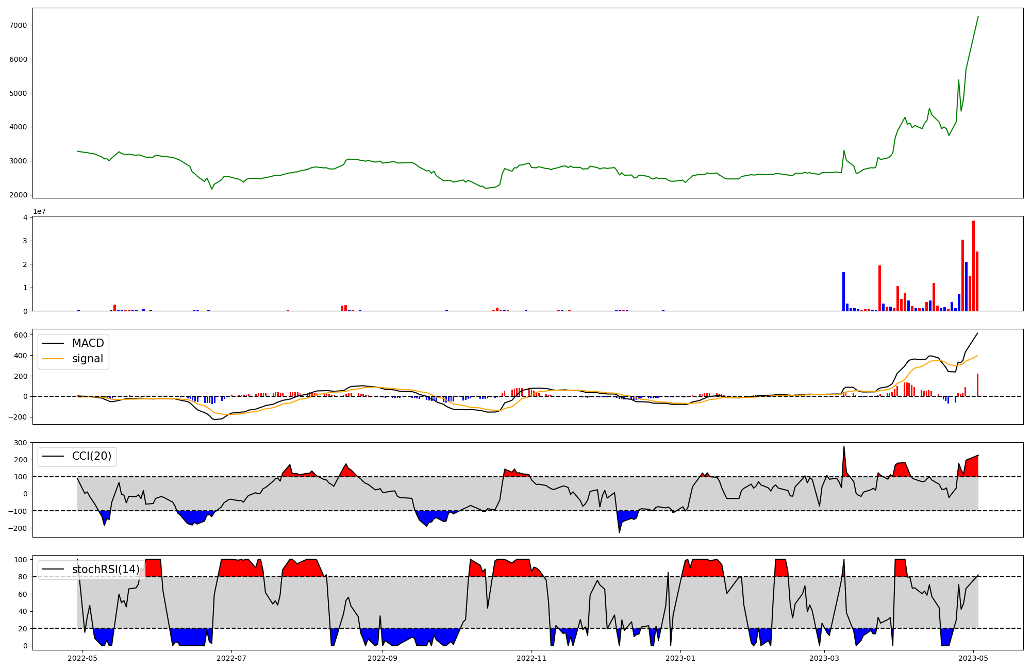Click the 1e7 volume scale label
Image resolution: width=1031 pixels, height=670 pixels.
pos(39,211)
